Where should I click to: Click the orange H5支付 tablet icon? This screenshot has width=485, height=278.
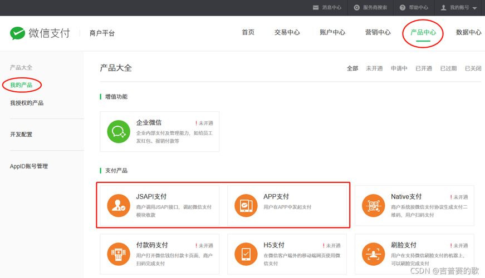pos(246,254)
